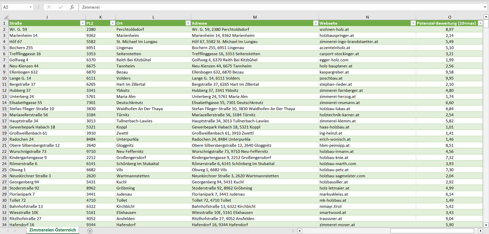
Task: Expand the formula bar
Action: tap(485, 7)
